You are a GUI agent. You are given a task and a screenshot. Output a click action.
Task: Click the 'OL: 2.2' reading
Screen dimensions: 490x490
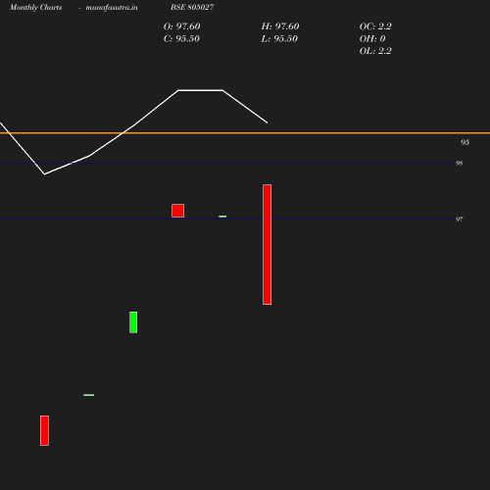coord(375,51)
